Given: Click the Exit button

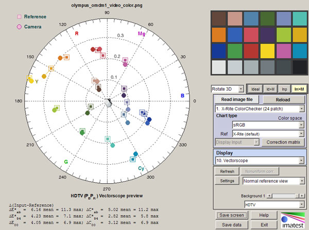Looking at the screenshot, I should tap(264, 225).
